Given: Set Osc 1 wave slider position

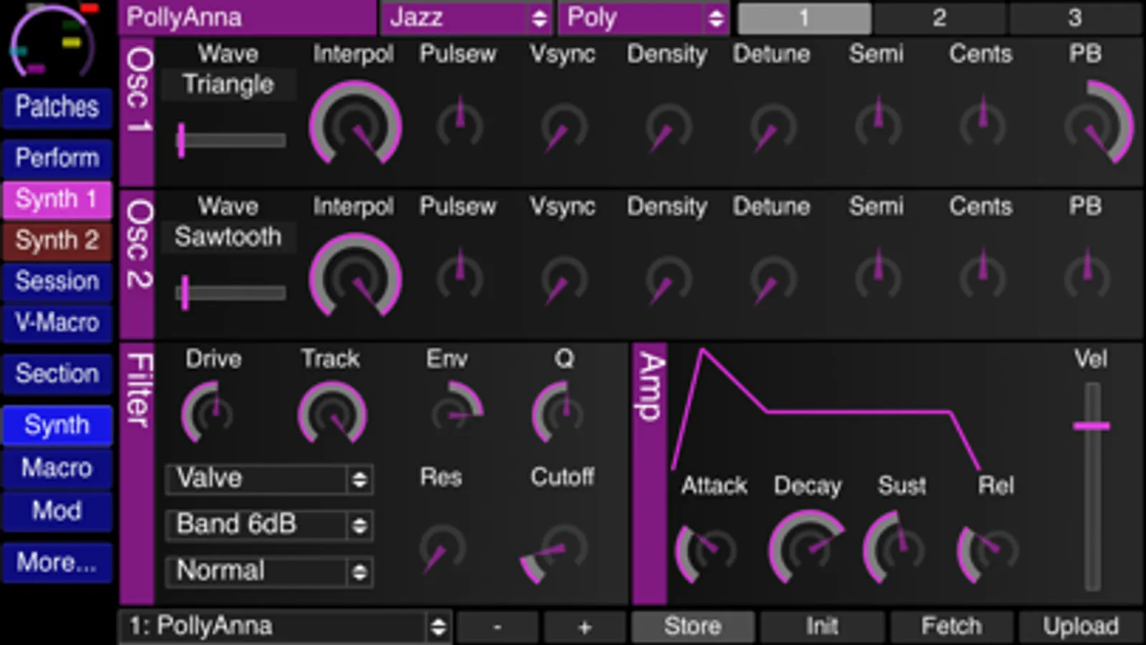Looking at the screenshot, I should coord(231,140).
